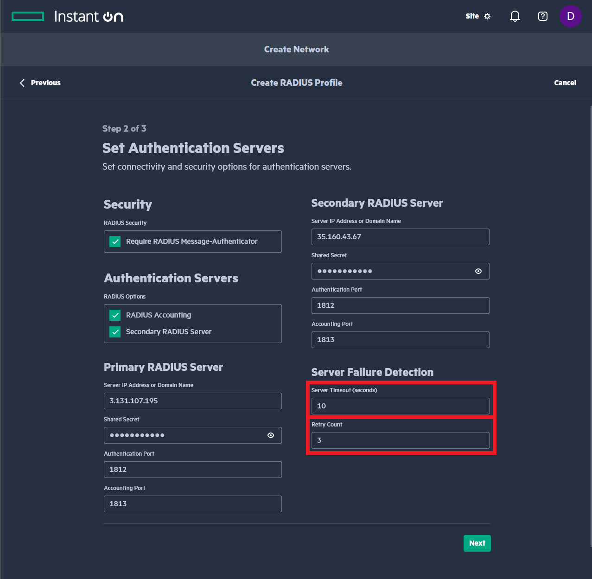Edit the secondary Accounting Port 1813 field
This screenshot has height=579, width=592.
tap(401, 340)
